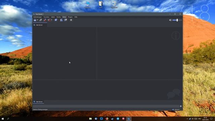Click the plug Disconnect toolbar icon
Image resolution: width=215 pixels, height=121 pixels.
click(40, 20)
